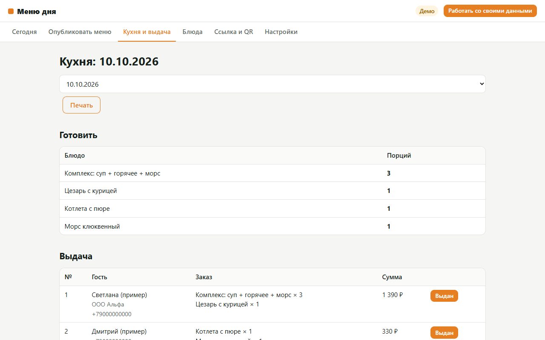Open the Ссылка и QR tab
The image size is (545, 340).
pyautogui.click(x=234, y=32)
